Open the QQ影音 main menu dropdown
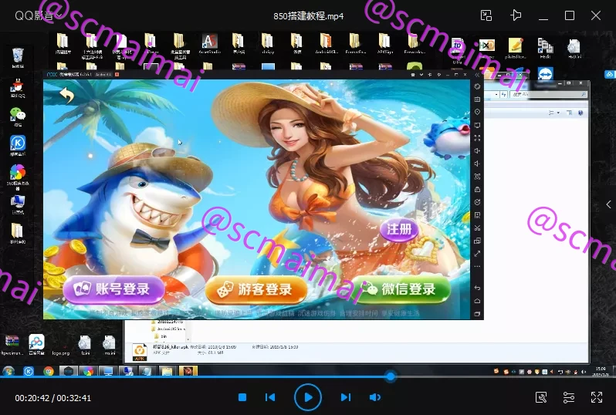The image size is (616, 415). point(38,15)
